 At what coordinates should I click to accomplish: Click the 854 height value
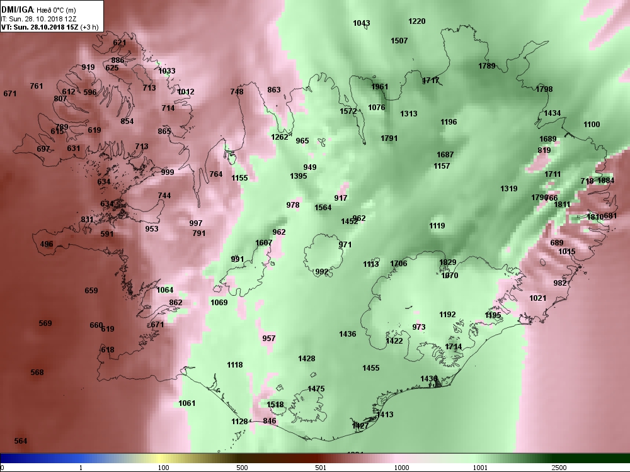click(x=127, y=121)
